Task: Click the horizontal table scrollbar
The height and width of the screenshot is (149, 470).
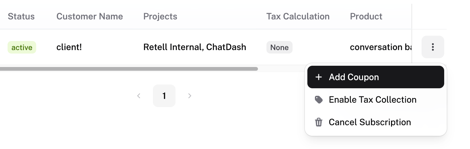Action: tap(129, 69)
